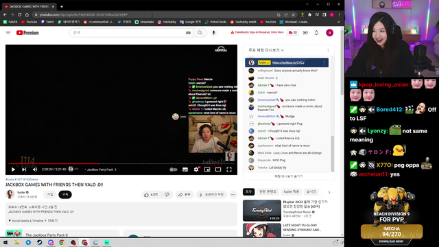Open File Explorer from the taskbar
This screenshot has height=247, width=439.
click(x=16, y=242)
